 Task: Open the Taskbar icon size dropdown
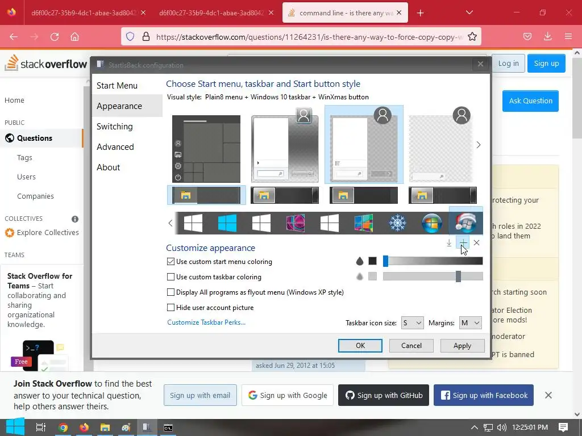click(x=412, y=323)
